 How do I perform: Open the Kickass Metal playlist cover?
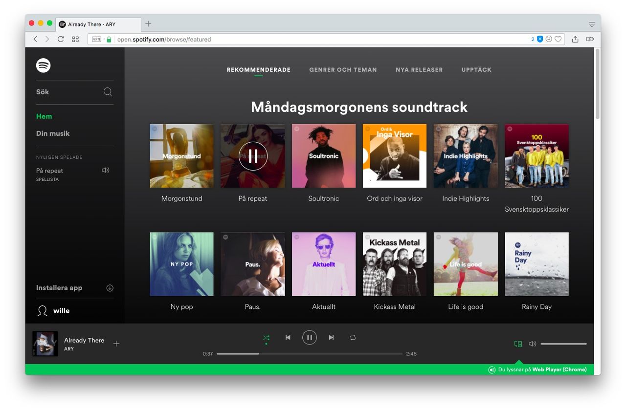pyautogui.click(x=395, y=264)
